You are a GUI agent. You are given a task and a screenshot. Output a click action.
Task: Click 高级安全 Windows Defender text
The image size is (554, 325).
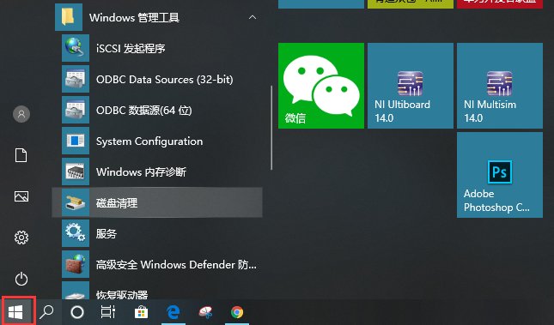tap(176, 265)
